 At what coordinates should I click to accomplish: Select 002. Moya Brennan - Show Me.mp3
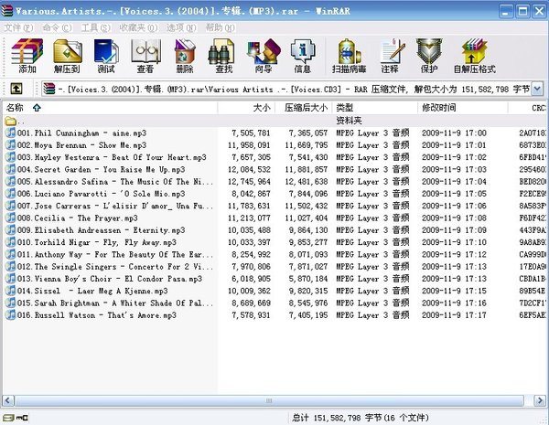274,145
